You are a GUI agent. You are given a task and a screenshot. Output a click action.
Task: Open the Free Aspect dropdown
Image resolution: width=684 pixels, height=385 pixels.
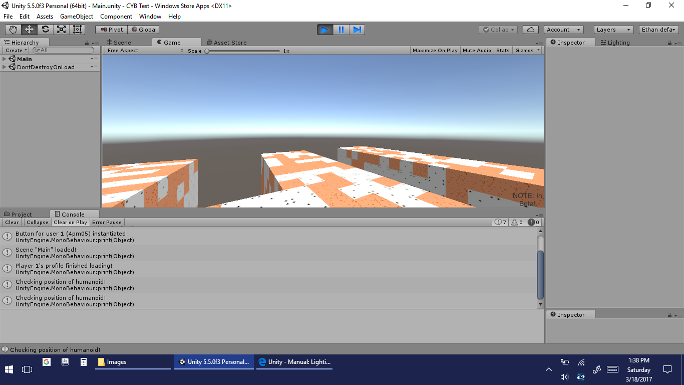145,51
